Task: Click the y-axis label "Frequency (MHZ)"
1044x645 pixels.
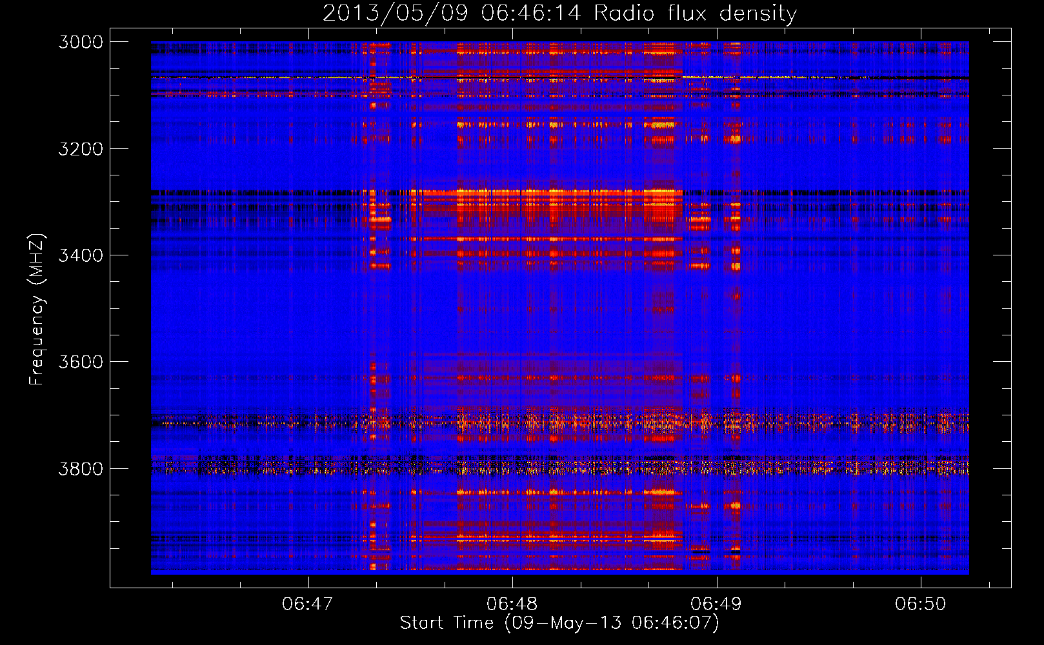Action: (x=37, y=309)
